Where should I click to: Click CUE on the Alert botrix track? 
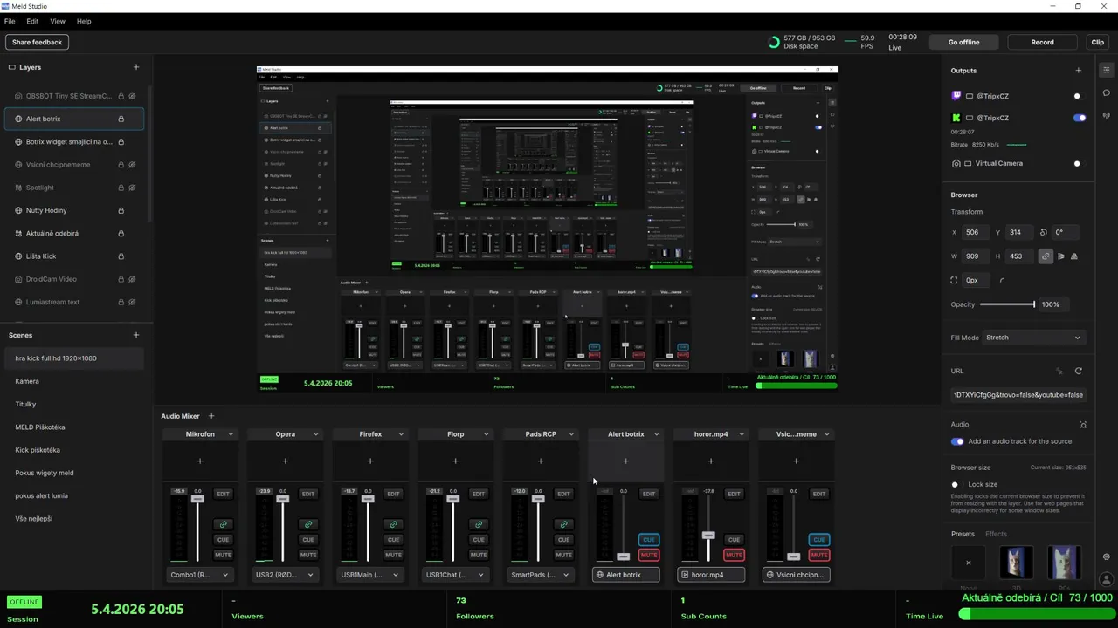click(x=648, y=540)
